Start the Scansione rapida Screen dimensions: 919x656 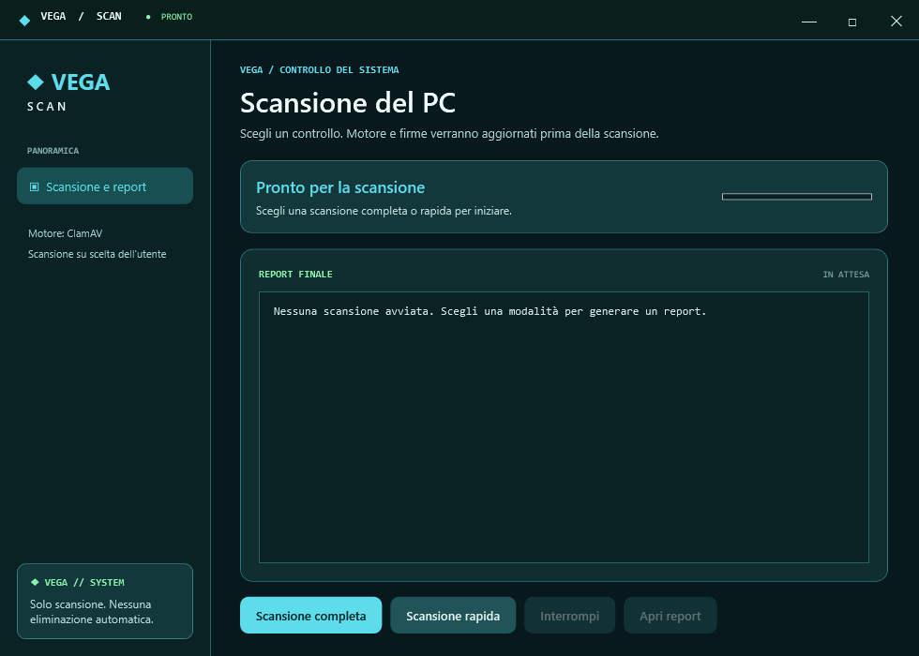(453, 616)
